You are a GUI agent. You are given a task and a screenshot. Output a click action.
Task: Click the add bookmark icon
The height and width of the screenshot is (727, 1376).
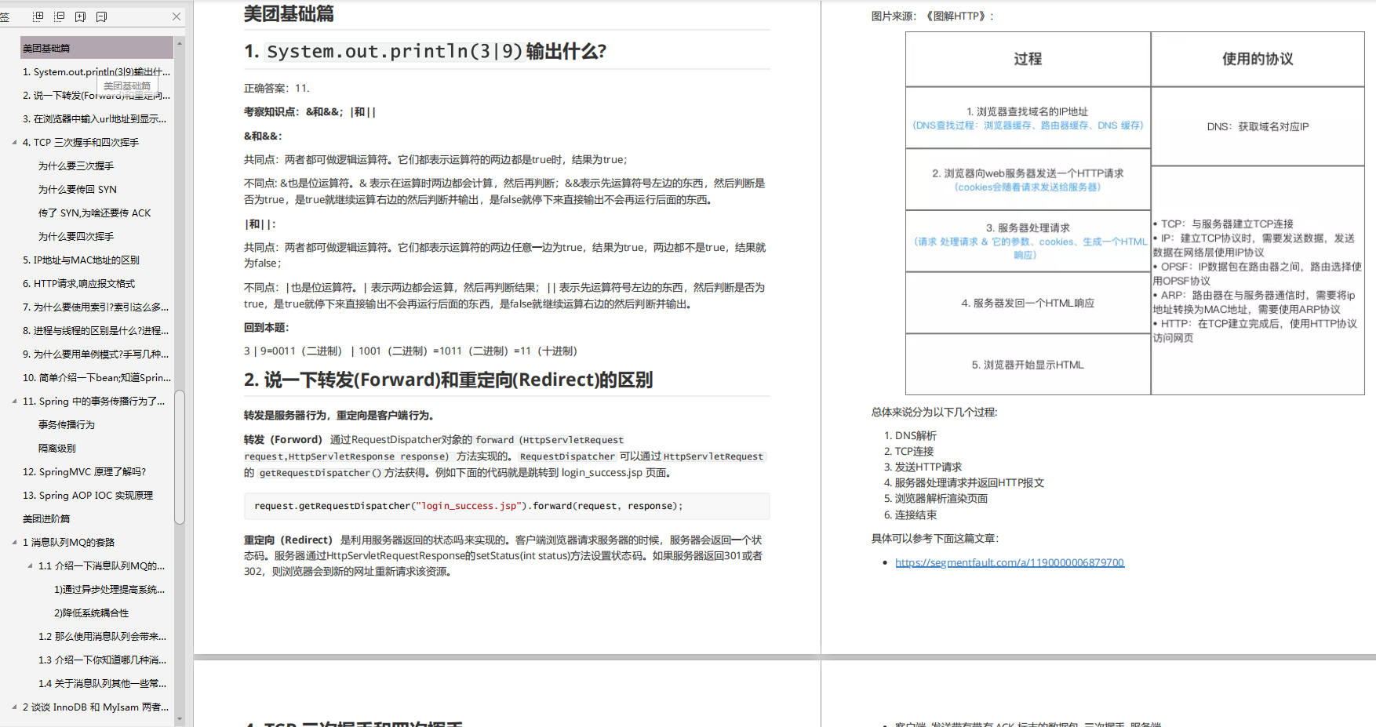point(80,16)
